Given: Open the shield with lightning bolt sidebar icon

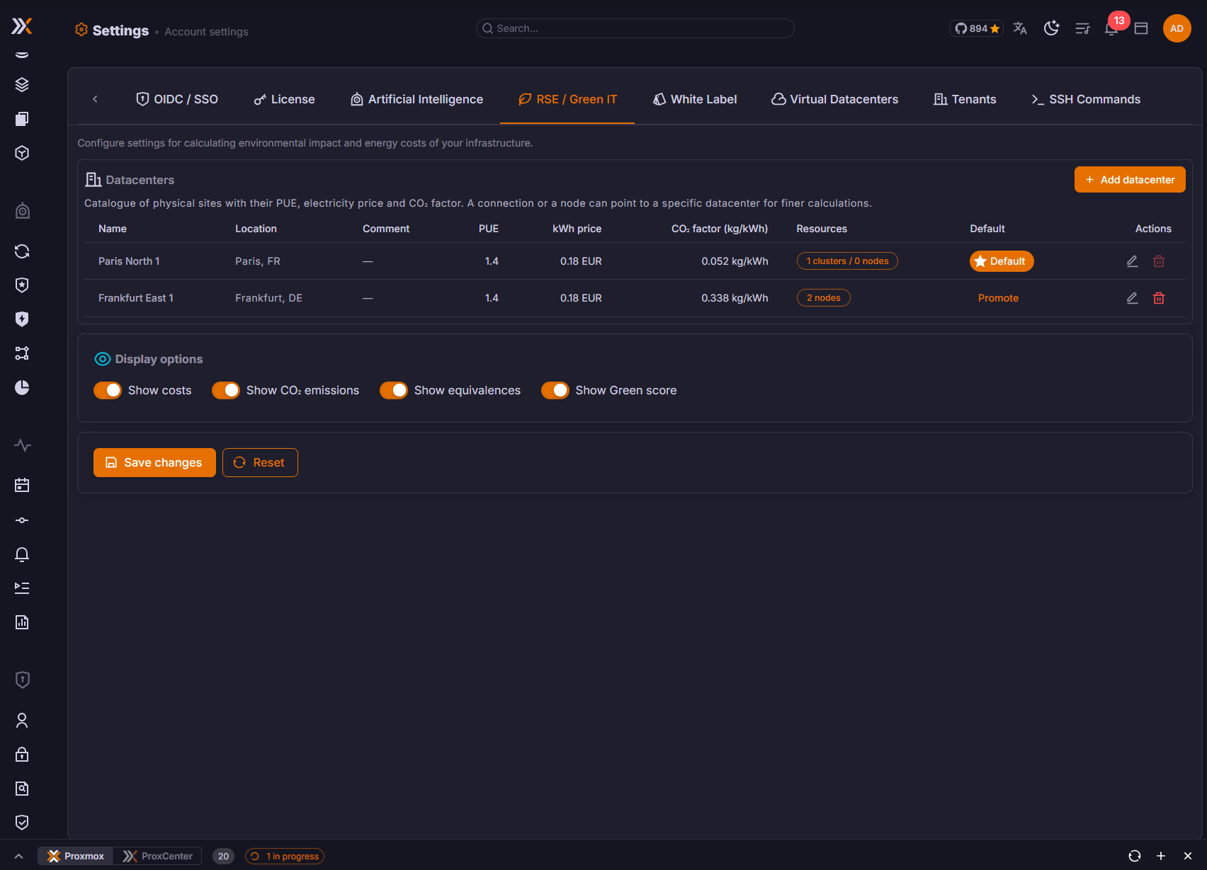Looking at the screenshot, I should (x=22, y=319).
